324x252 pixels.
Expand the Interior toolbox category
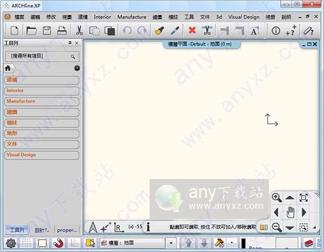click(x=42, y=91)
